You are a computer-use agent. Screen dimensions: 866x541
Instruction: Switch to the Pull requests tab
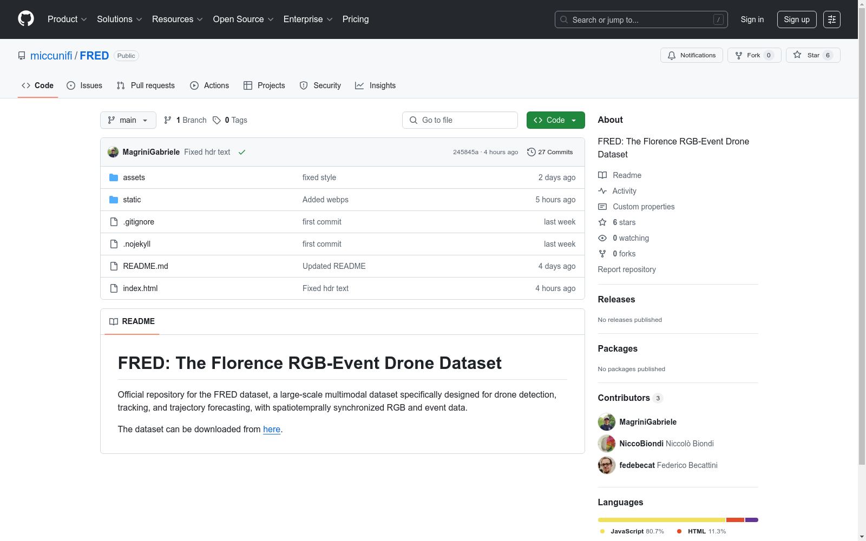[x=146, y=85]
